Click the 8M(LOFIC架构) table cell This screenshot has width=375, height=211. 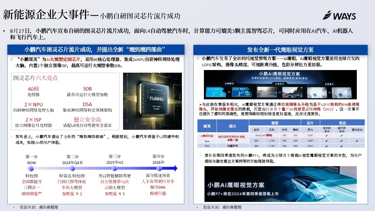coord(264,136)
